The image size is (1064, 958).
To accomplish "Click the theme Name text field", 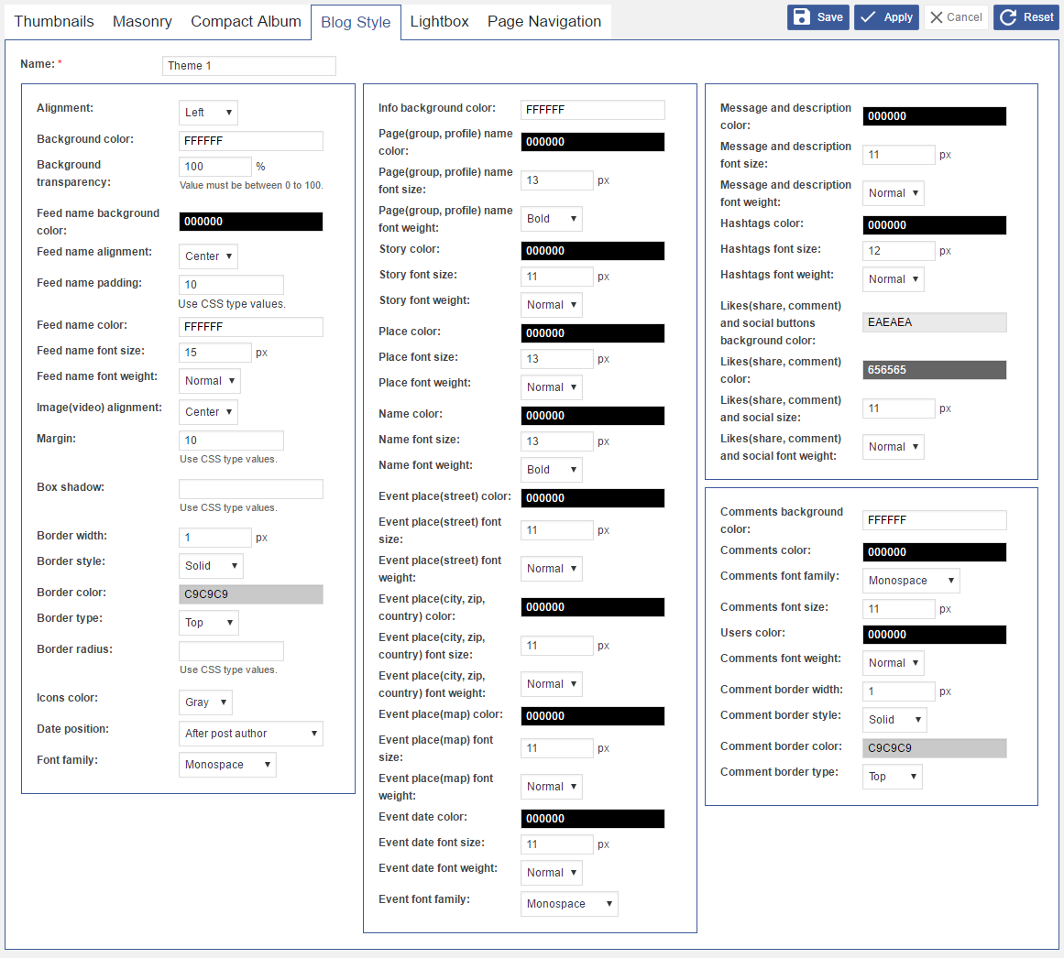I will pos(249,66).
